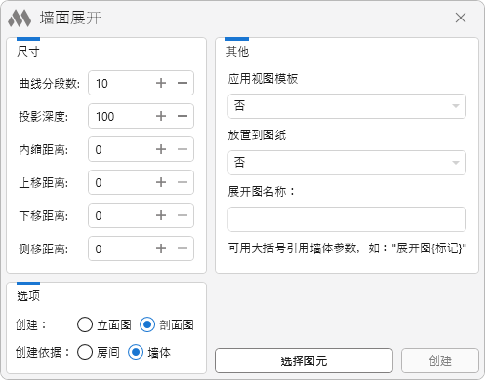Viewport: 485px width, 380px height.
Task: Open the 放置到图纸 dropdown
Action: pos(346,163)
